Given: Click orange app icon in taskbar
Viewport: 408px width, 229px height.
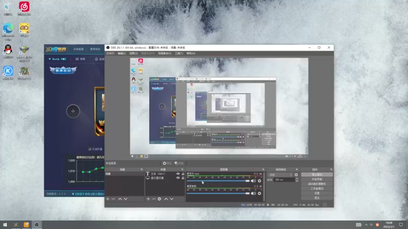Looking at the screenshot, I should click(27, 225).
